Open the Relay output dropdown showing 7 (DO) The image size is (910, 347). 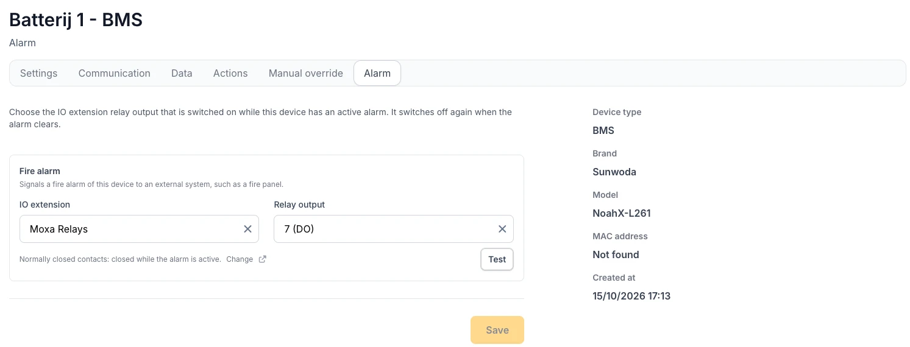(x=394, y=229)
